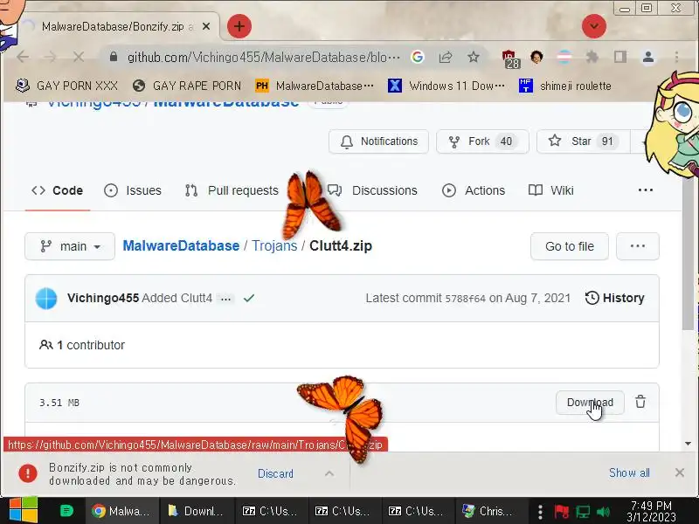Open the green taskbar app icon

point(66,511)
